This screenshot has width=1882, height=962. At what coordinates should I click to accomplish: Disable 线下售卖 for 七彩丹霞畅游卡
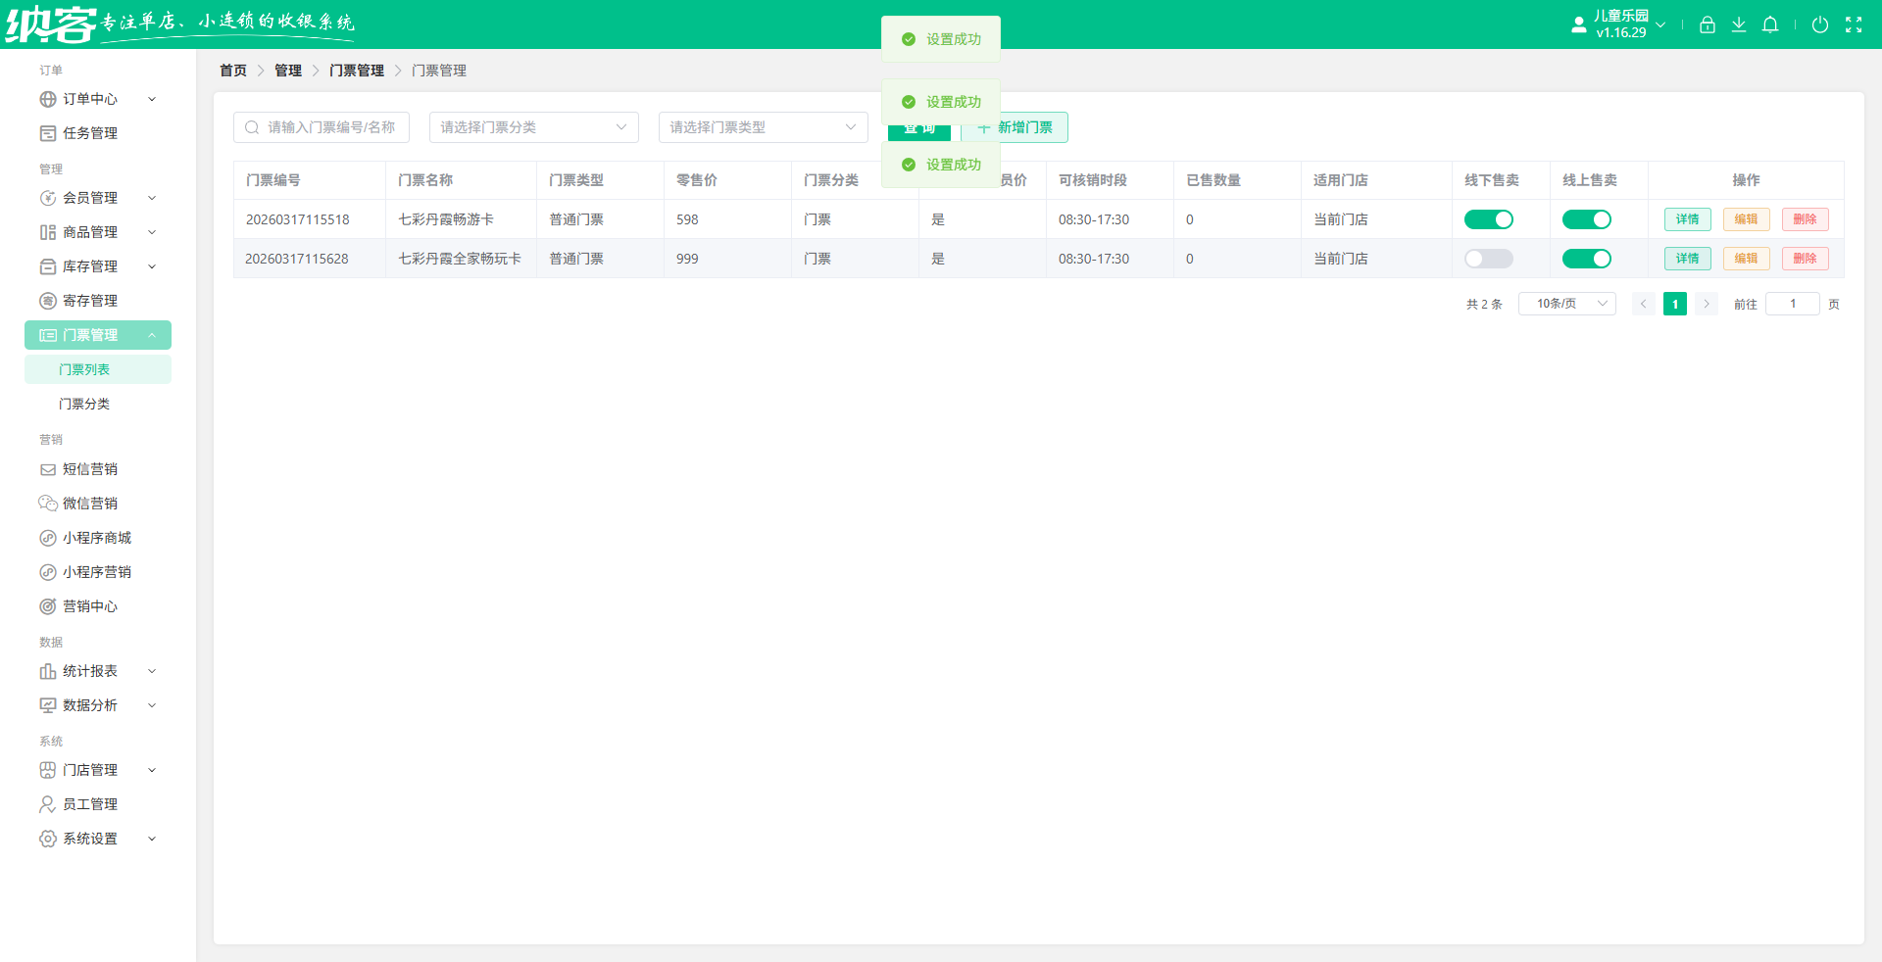pyautogui.click(x=1488, y=219)
